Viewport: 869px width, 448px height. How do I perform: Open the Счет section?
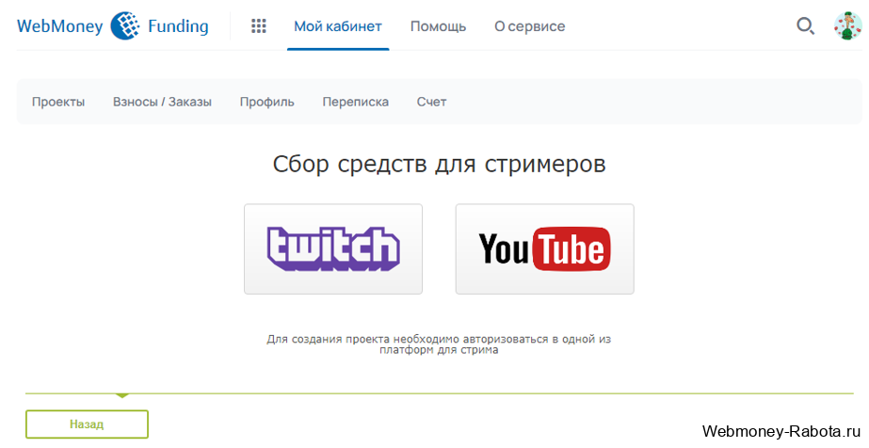[431, 102]
